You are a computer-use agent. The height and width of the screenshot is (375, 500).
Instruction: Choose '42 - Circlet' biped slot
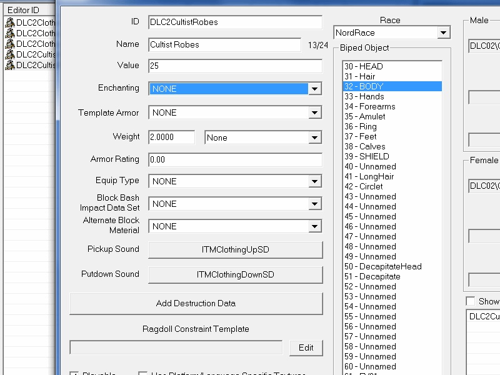coord(392,186)
